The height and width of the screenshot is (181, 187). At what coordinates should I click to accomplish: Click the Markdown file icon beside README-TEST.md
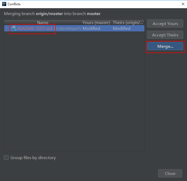pyautogui.click(x=14, y=28)
